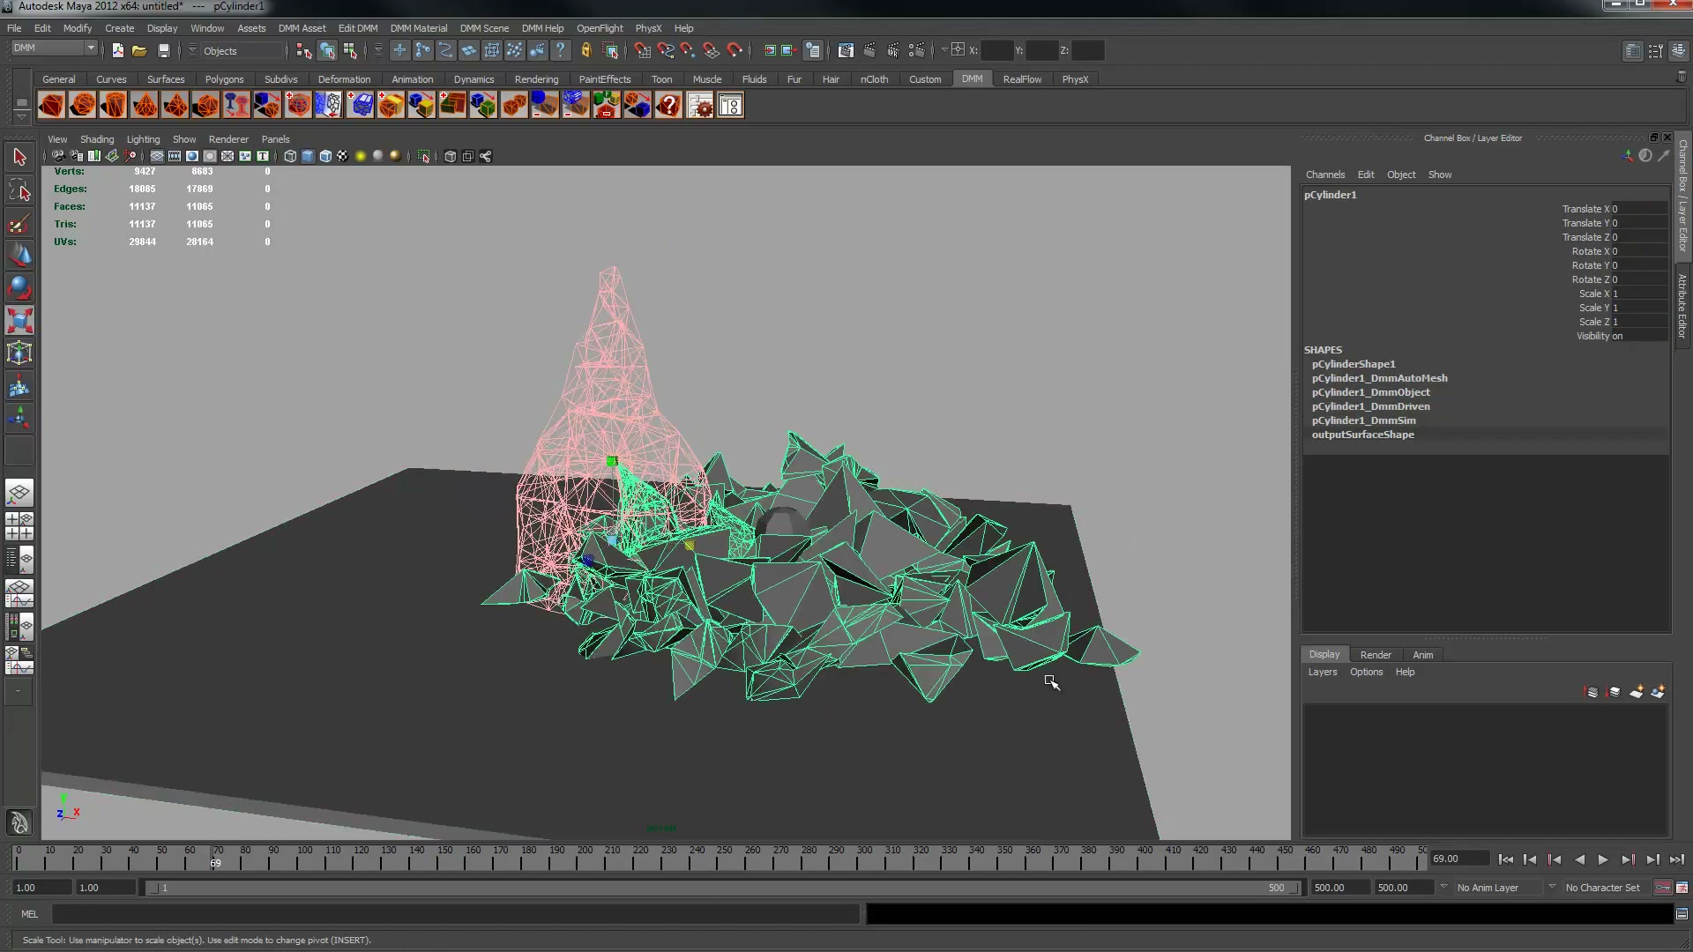
Task: Click the MEL command line input
Action: 456,914
